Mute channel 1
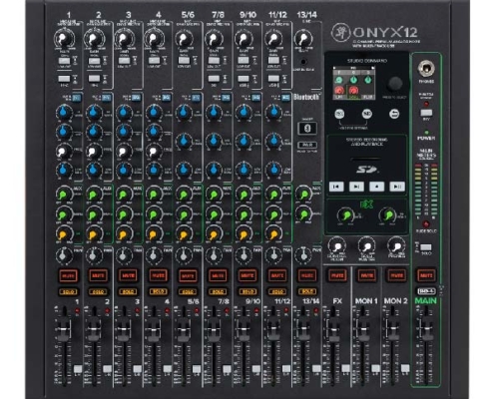The width and height of the screenshot is (494, 399). coord(69,275)
